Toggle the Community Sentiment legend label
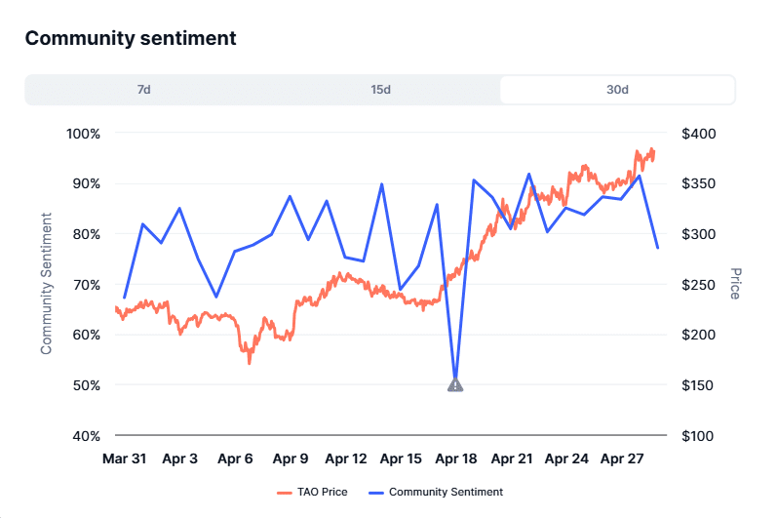777x518 pixels. 446,492
